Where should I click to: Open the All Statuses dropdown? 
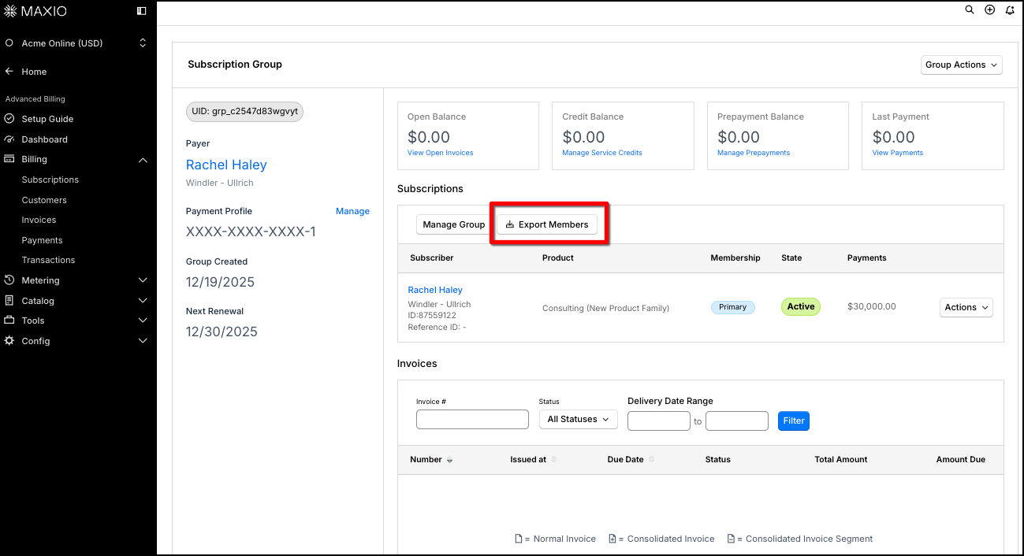(579, 420)
